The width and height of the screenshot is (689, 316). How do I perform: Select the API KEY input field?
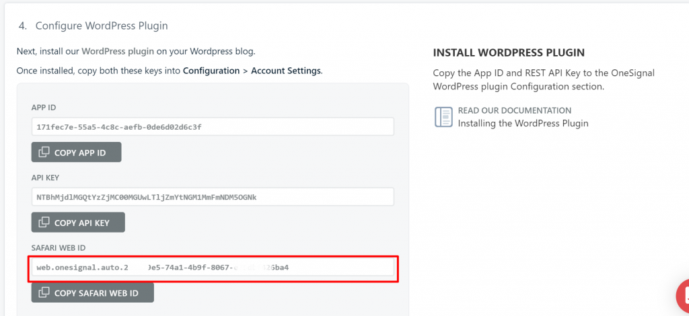click(213, 197)
